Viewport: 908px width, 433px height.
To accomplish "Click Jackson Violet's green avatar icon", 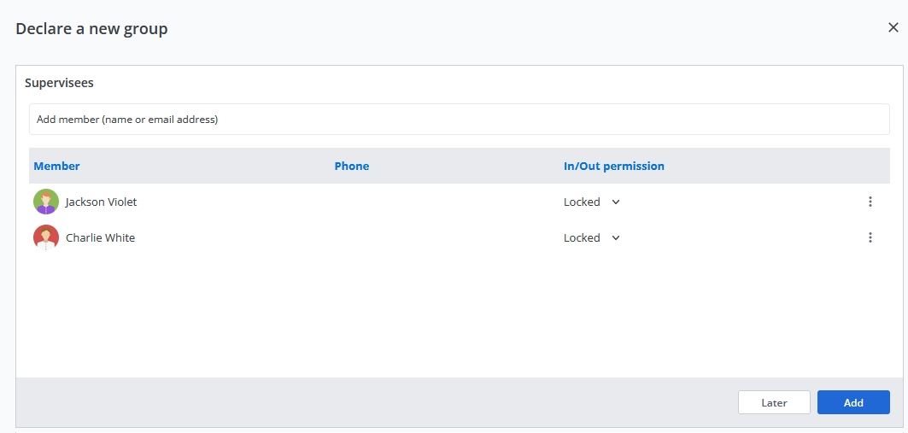I will pos(46,202).
